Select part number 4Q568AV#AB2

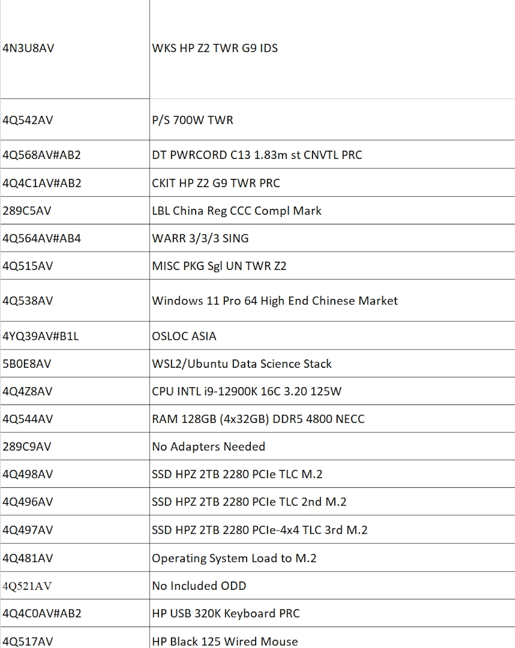click(x=41, y=155)
